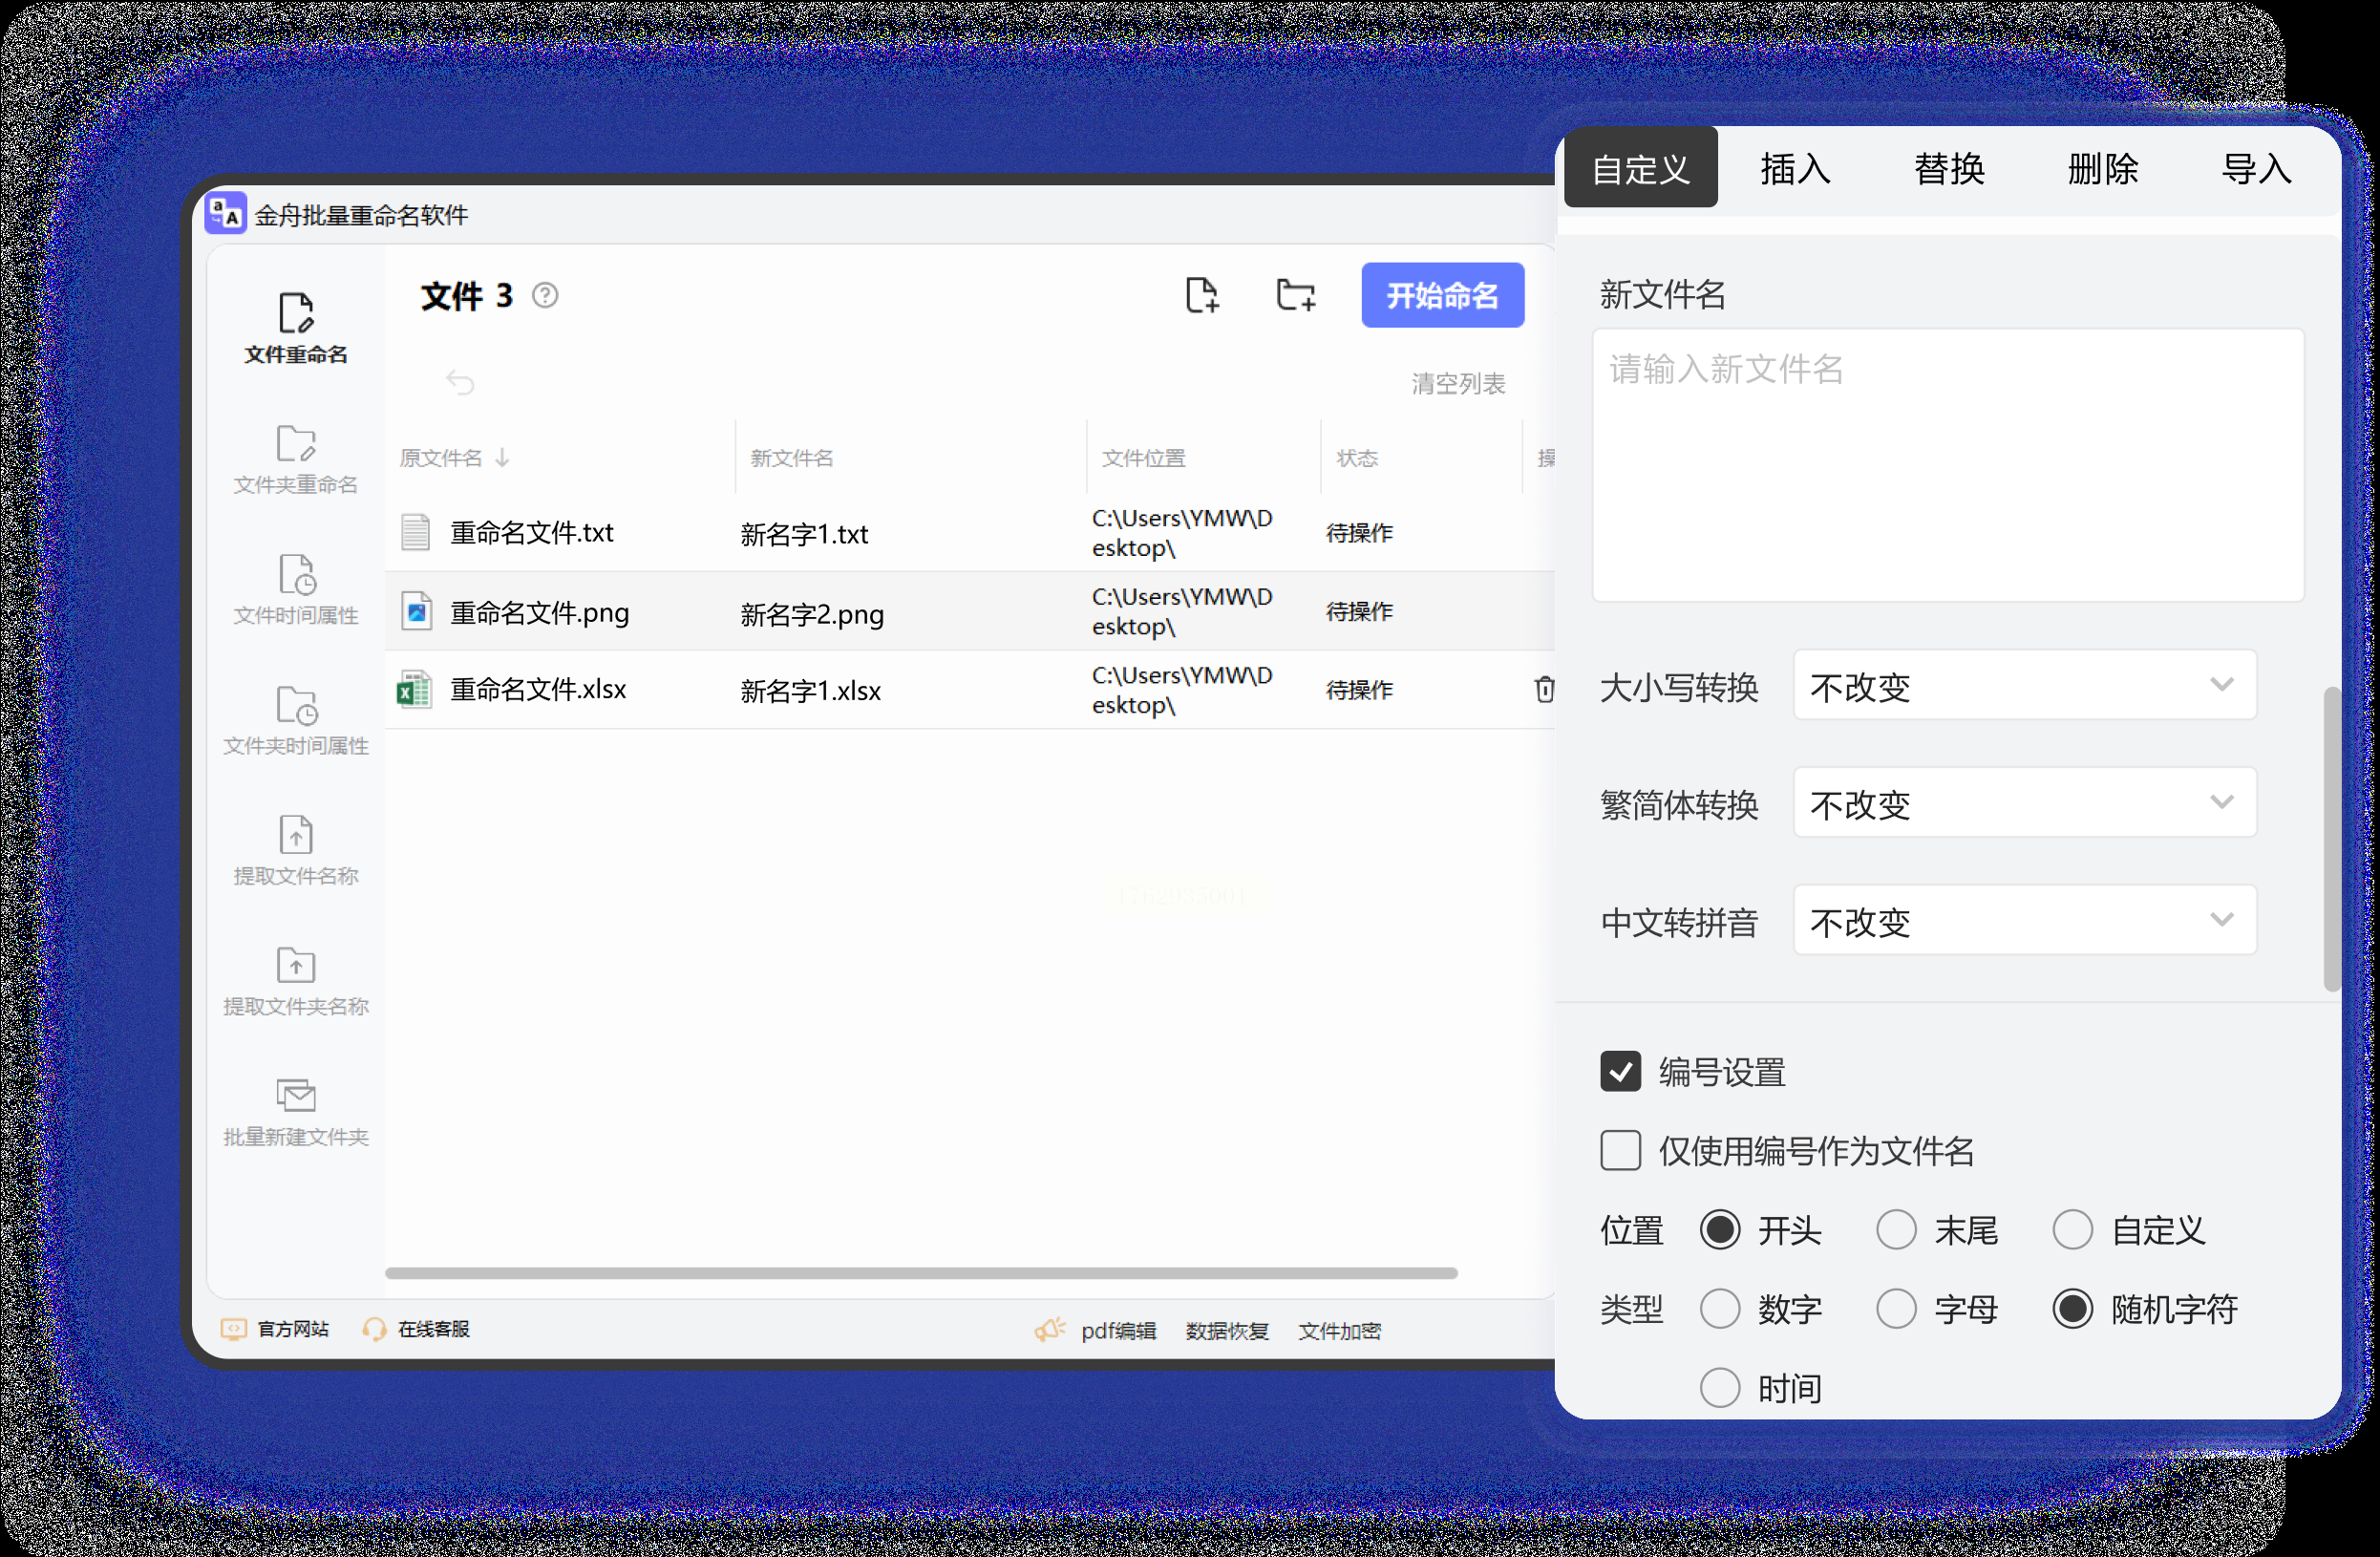Switch to the 插入 tab
This screenshot has height=1557, width=2380.
[1795, 169]
